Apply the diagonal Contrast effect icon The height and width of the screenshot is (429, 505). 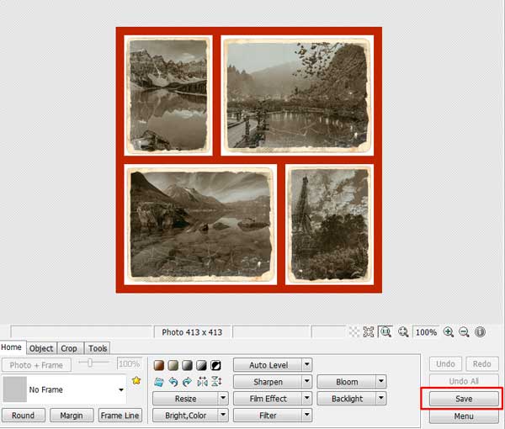pos(201,365)
